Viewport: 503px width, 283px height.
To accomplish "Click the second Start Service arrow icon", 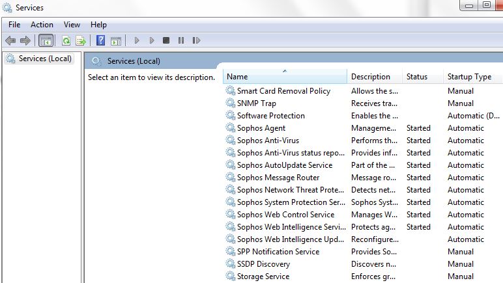I will 152,40.
